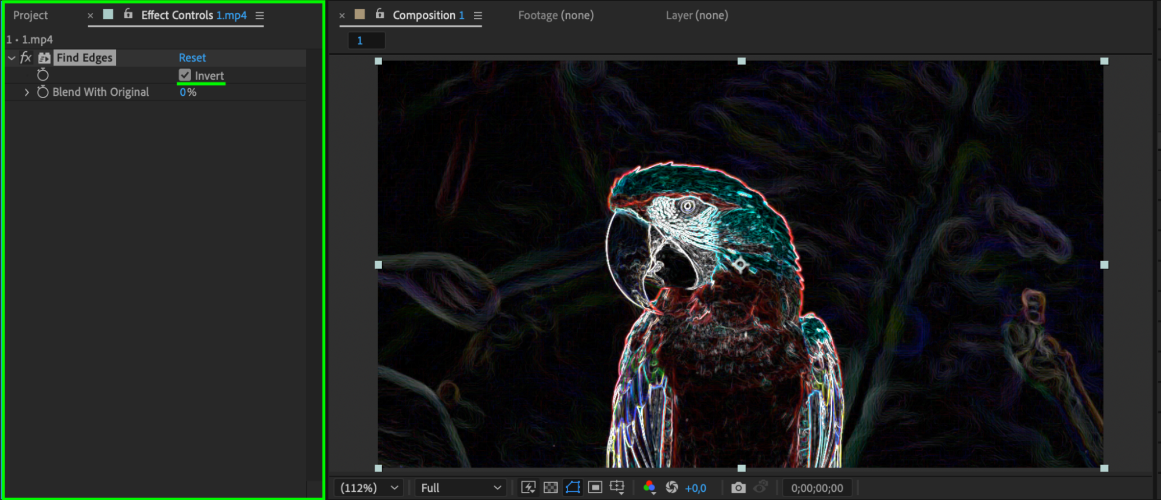Switch to the Project tab
Screen dimensions: 1161x500
pyautogui.click(x=30, y=16)
